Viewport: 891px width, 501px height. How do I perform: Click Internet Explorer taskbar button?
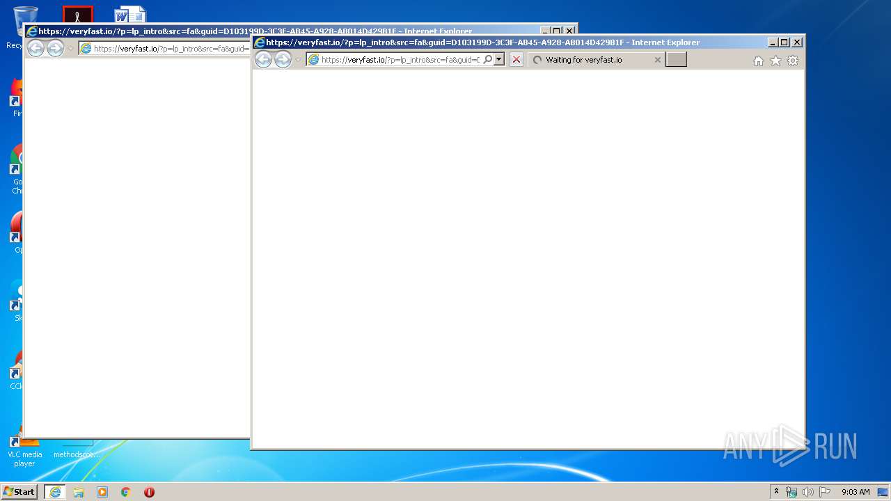[55, 492]
